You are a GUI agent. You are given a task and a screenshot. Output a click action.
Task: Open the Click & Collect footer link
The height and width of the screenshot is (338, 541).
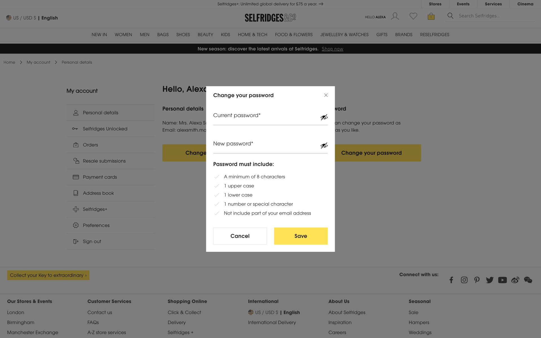(184, 312)
